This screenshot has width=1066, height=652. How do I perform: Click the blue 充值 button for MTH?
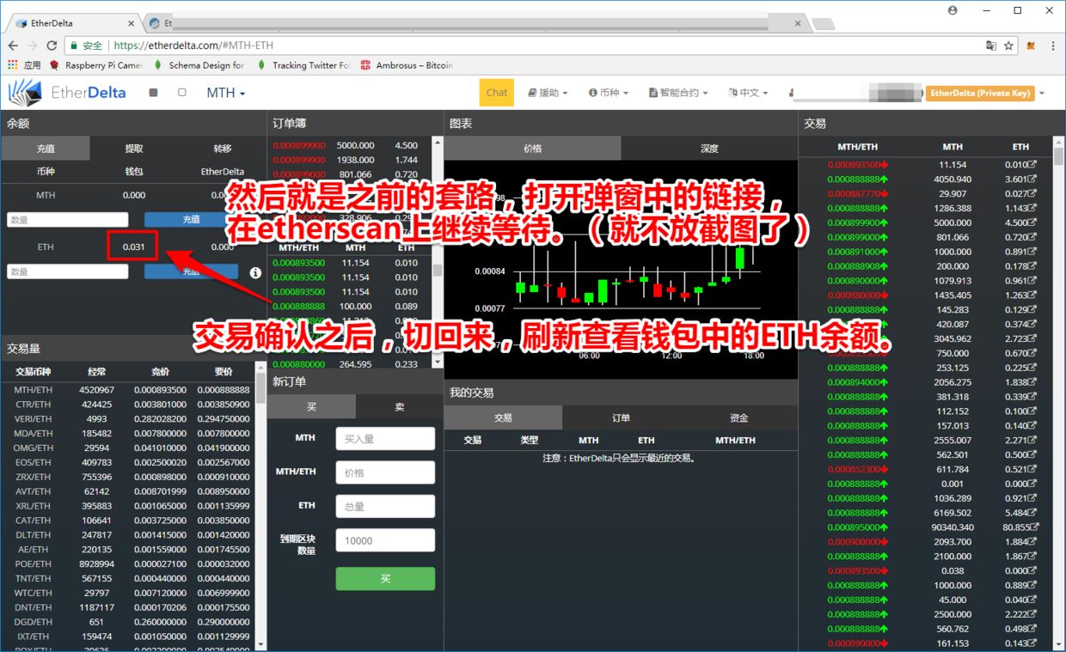(191, 220)
